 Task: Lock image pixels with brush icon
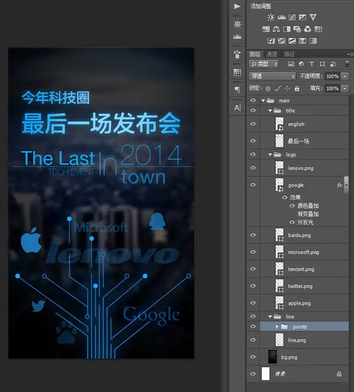pos(277,88)
